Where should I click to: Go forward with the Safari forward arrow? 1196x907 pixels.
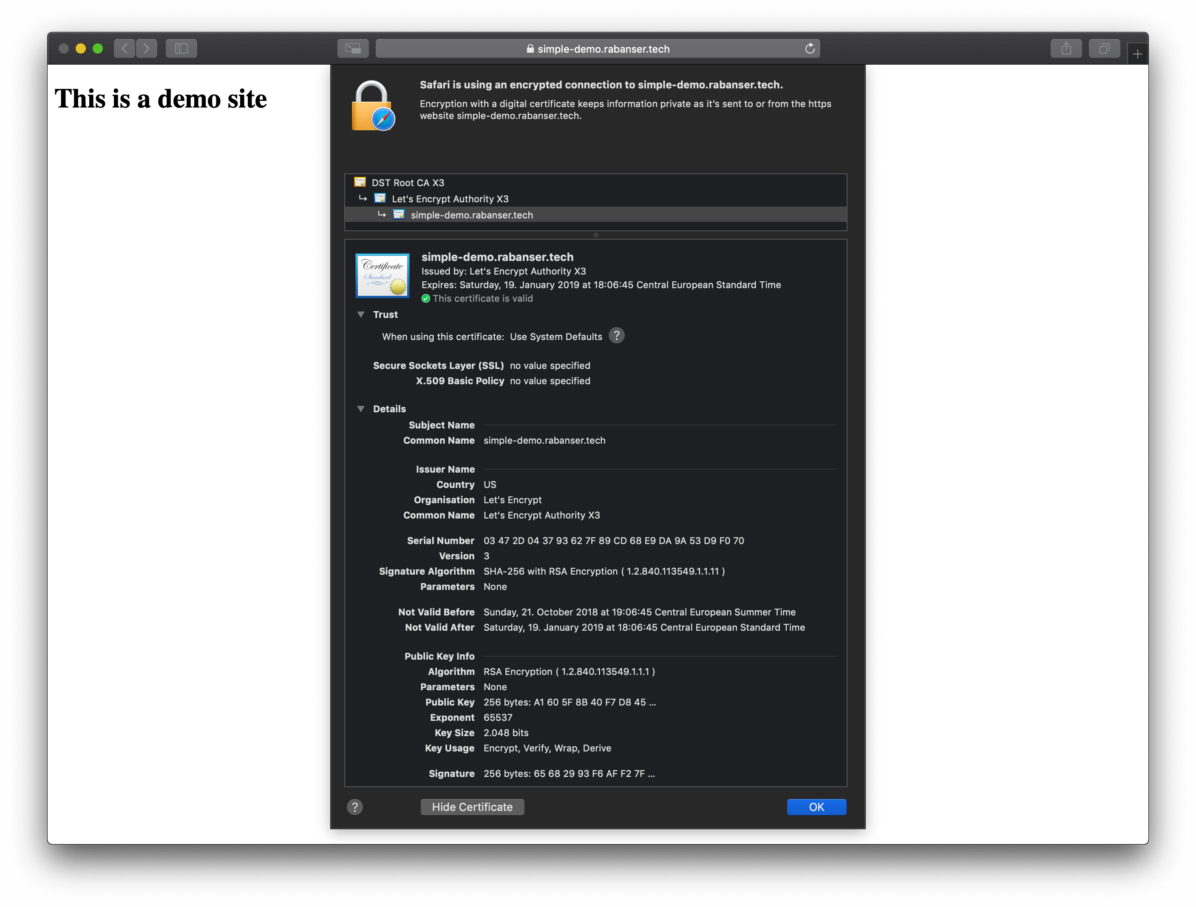[x=147, y=49]
